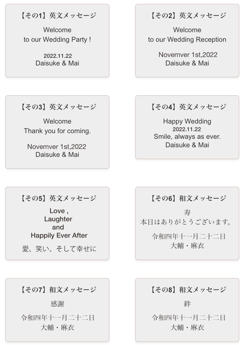
Task: Click the 【その6】和文メッセージ heading
Action: coord(187,198)
